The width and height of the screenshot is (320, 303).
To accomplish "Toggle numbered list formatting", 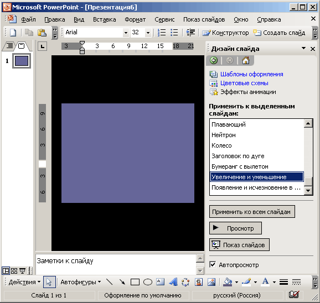I will click(162, 33).
